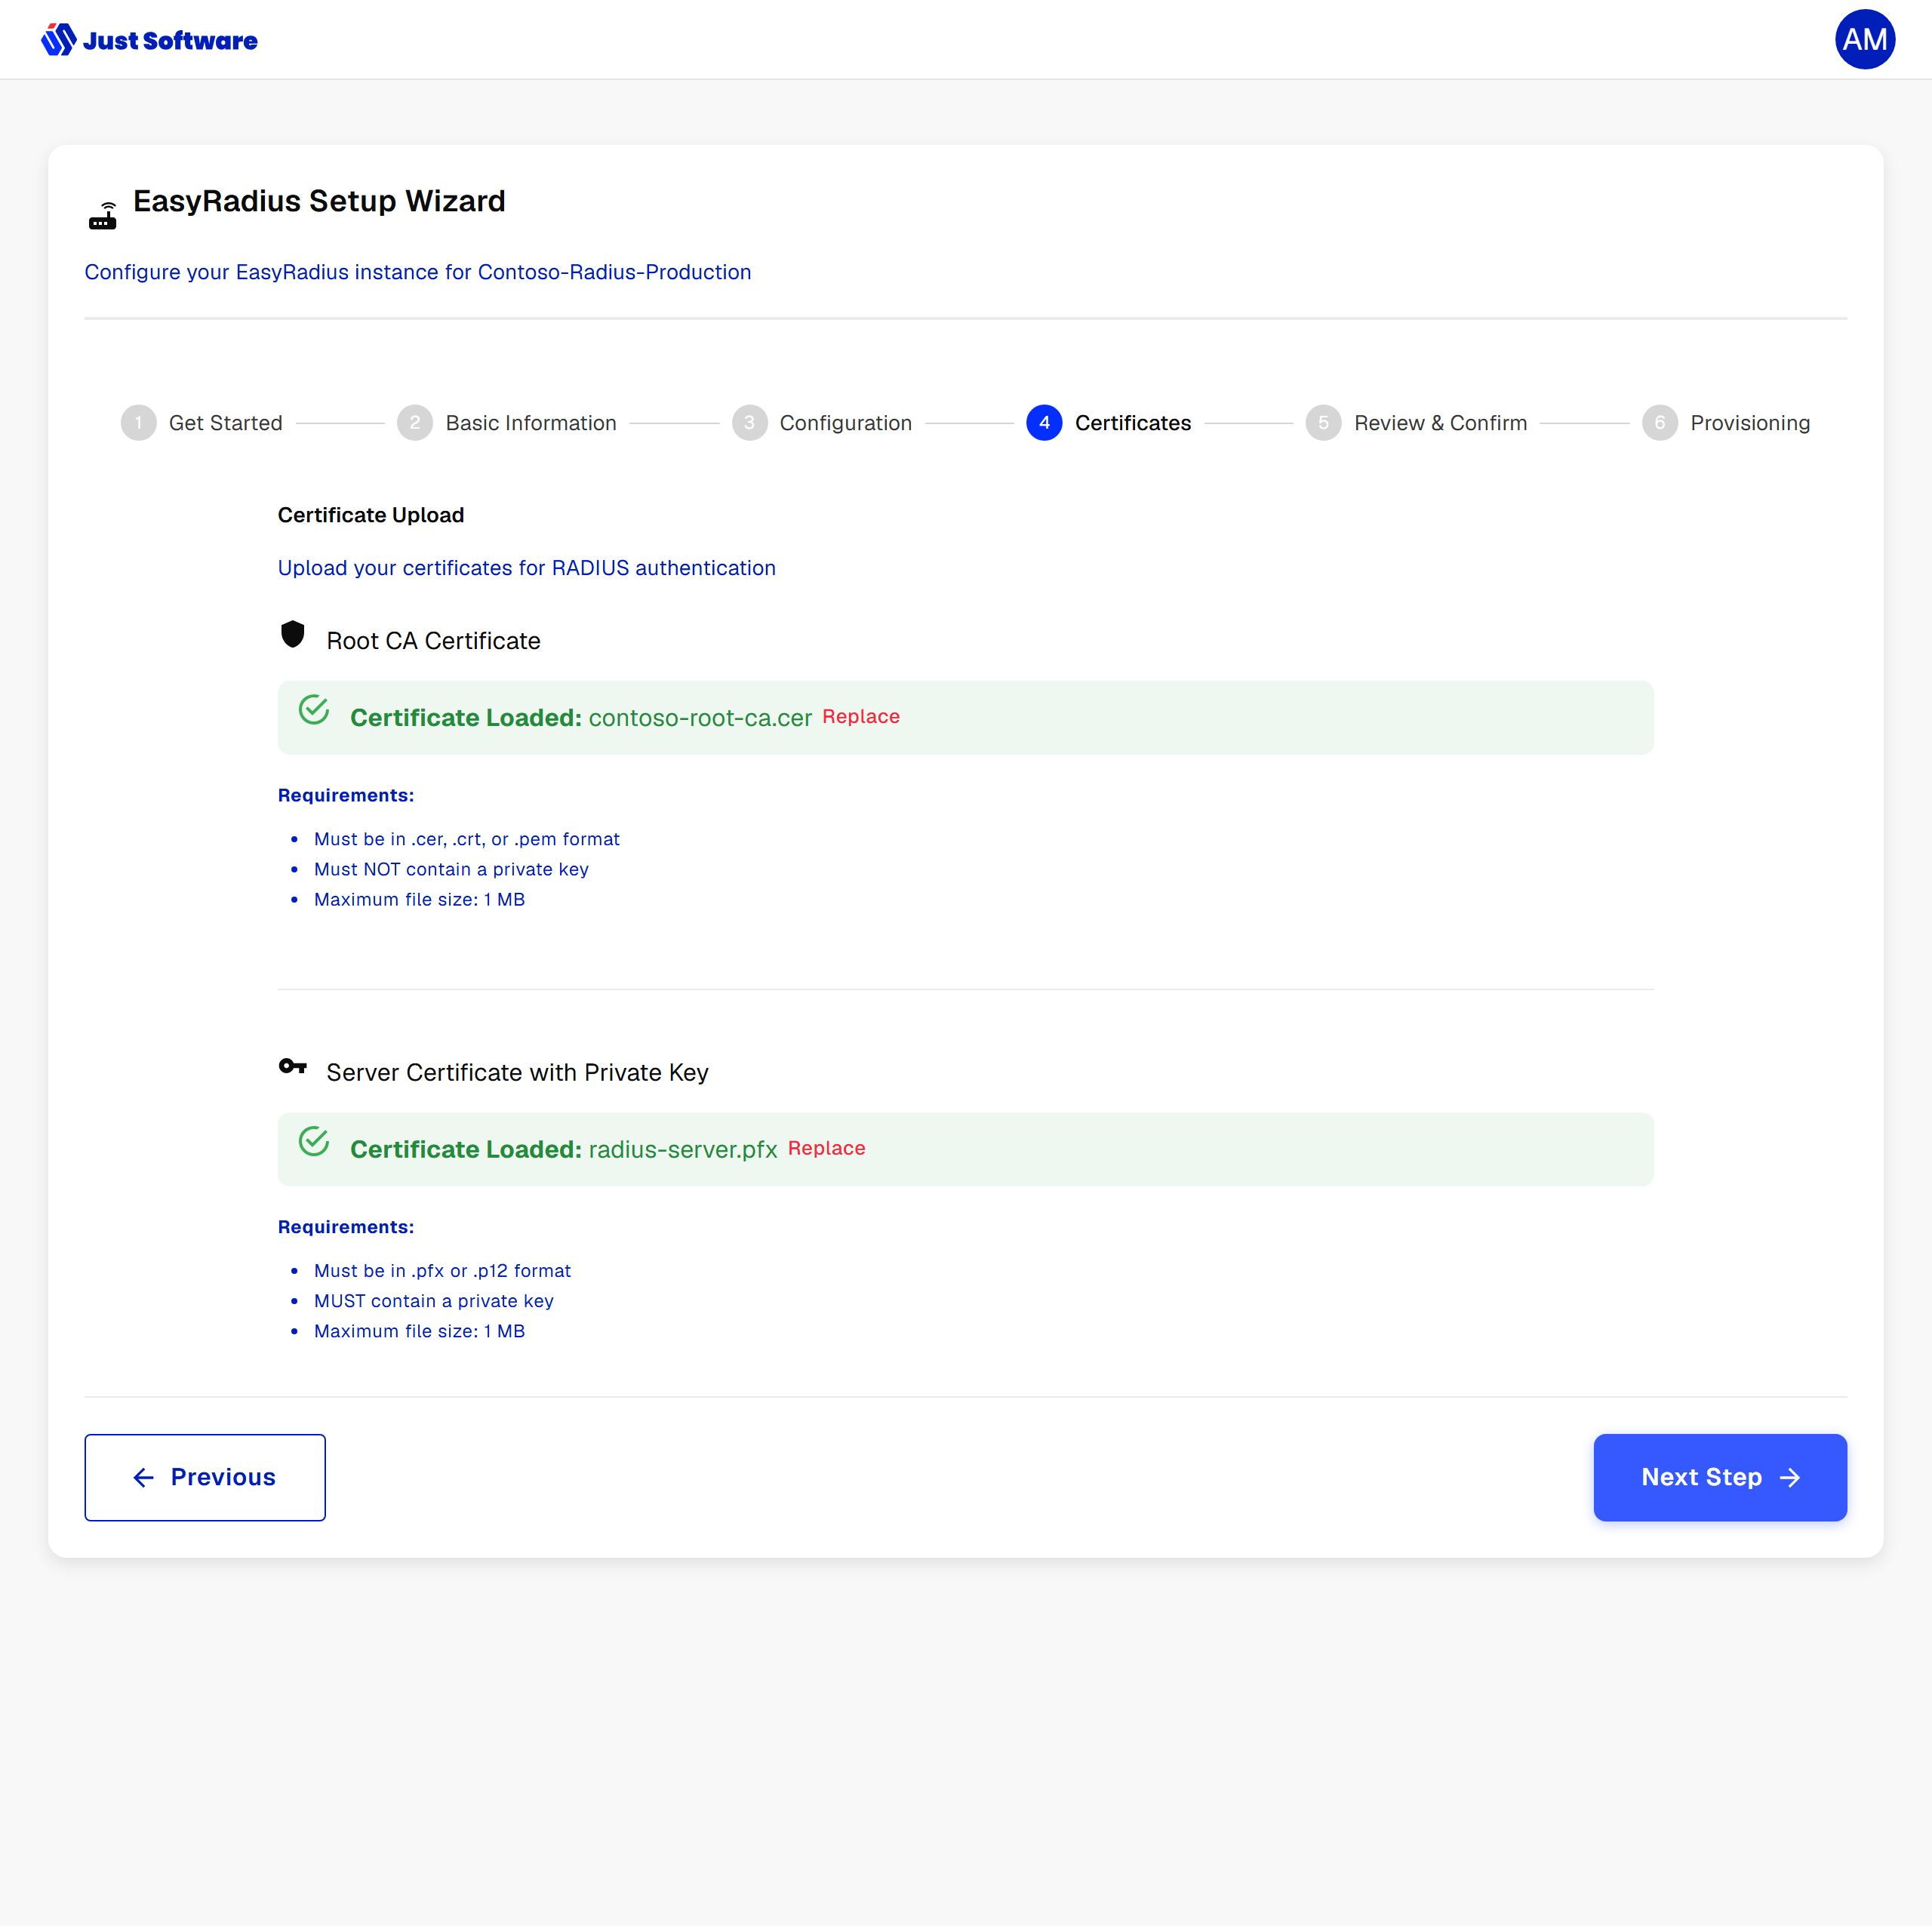Image resolution: width=1932 pixels, height=1926 pixels.
Task: Click the Just Software logo
Action: tap(149, 40)
